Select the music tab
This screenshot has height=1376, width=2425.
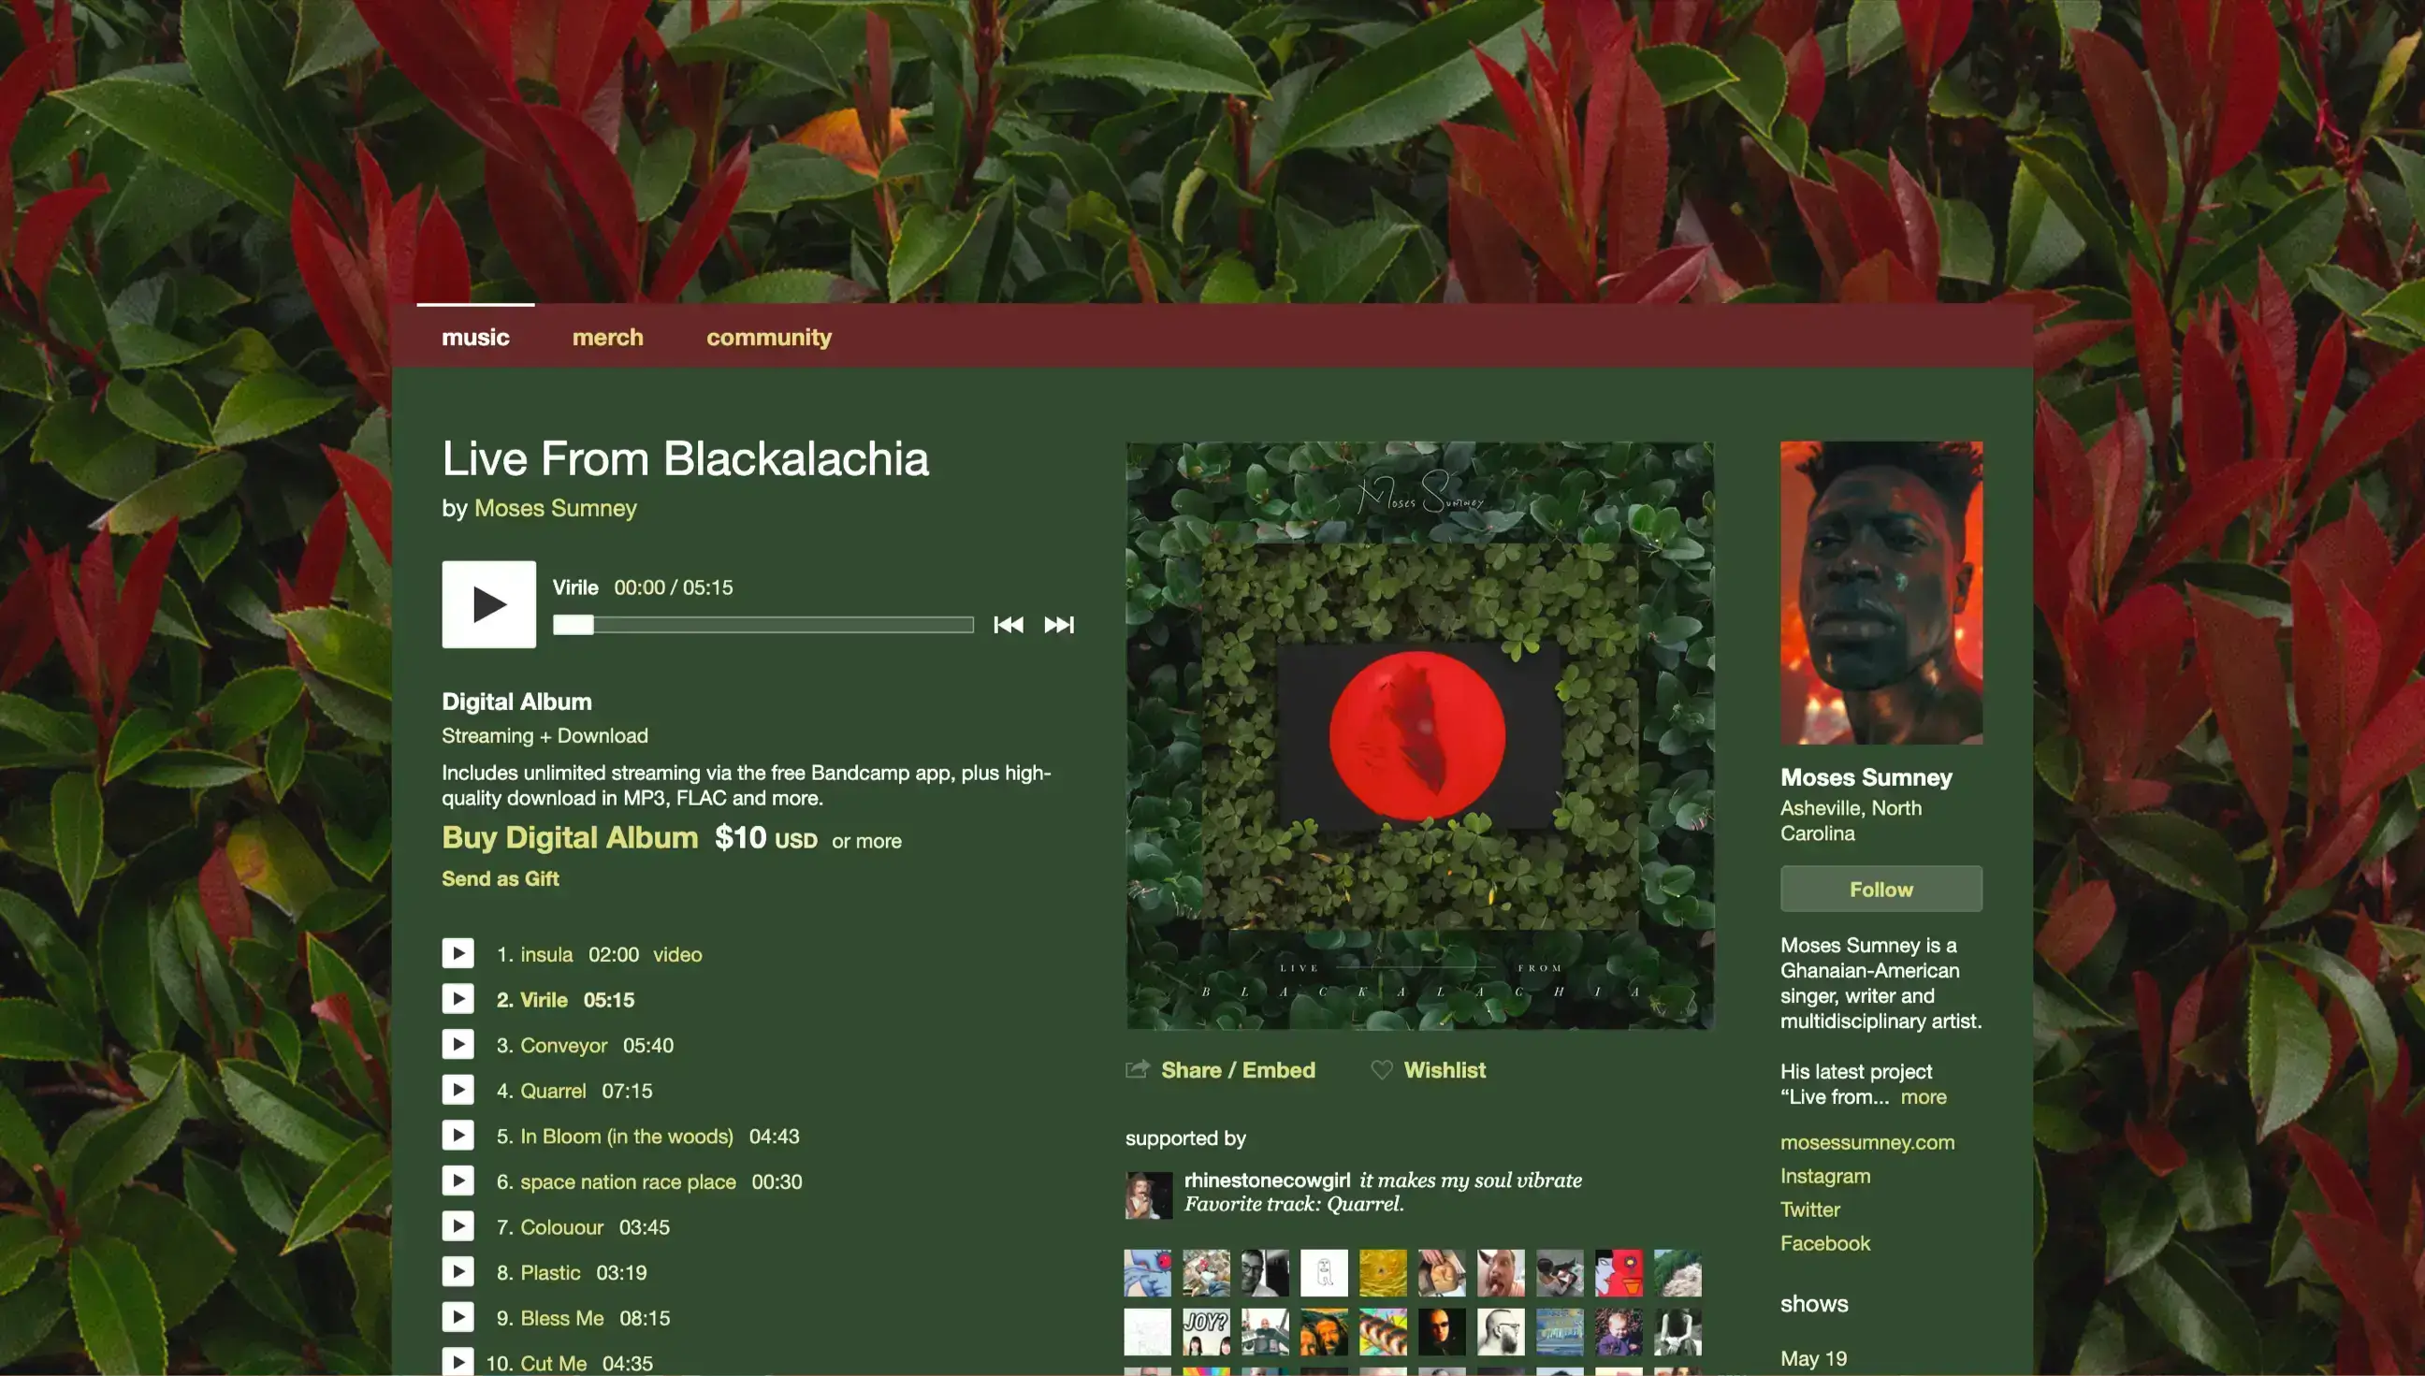(475, 338)
